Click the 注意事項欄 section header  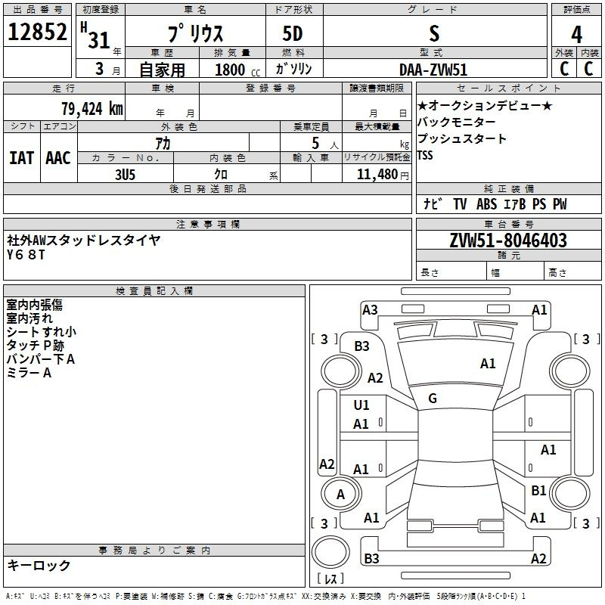[207, 225]
